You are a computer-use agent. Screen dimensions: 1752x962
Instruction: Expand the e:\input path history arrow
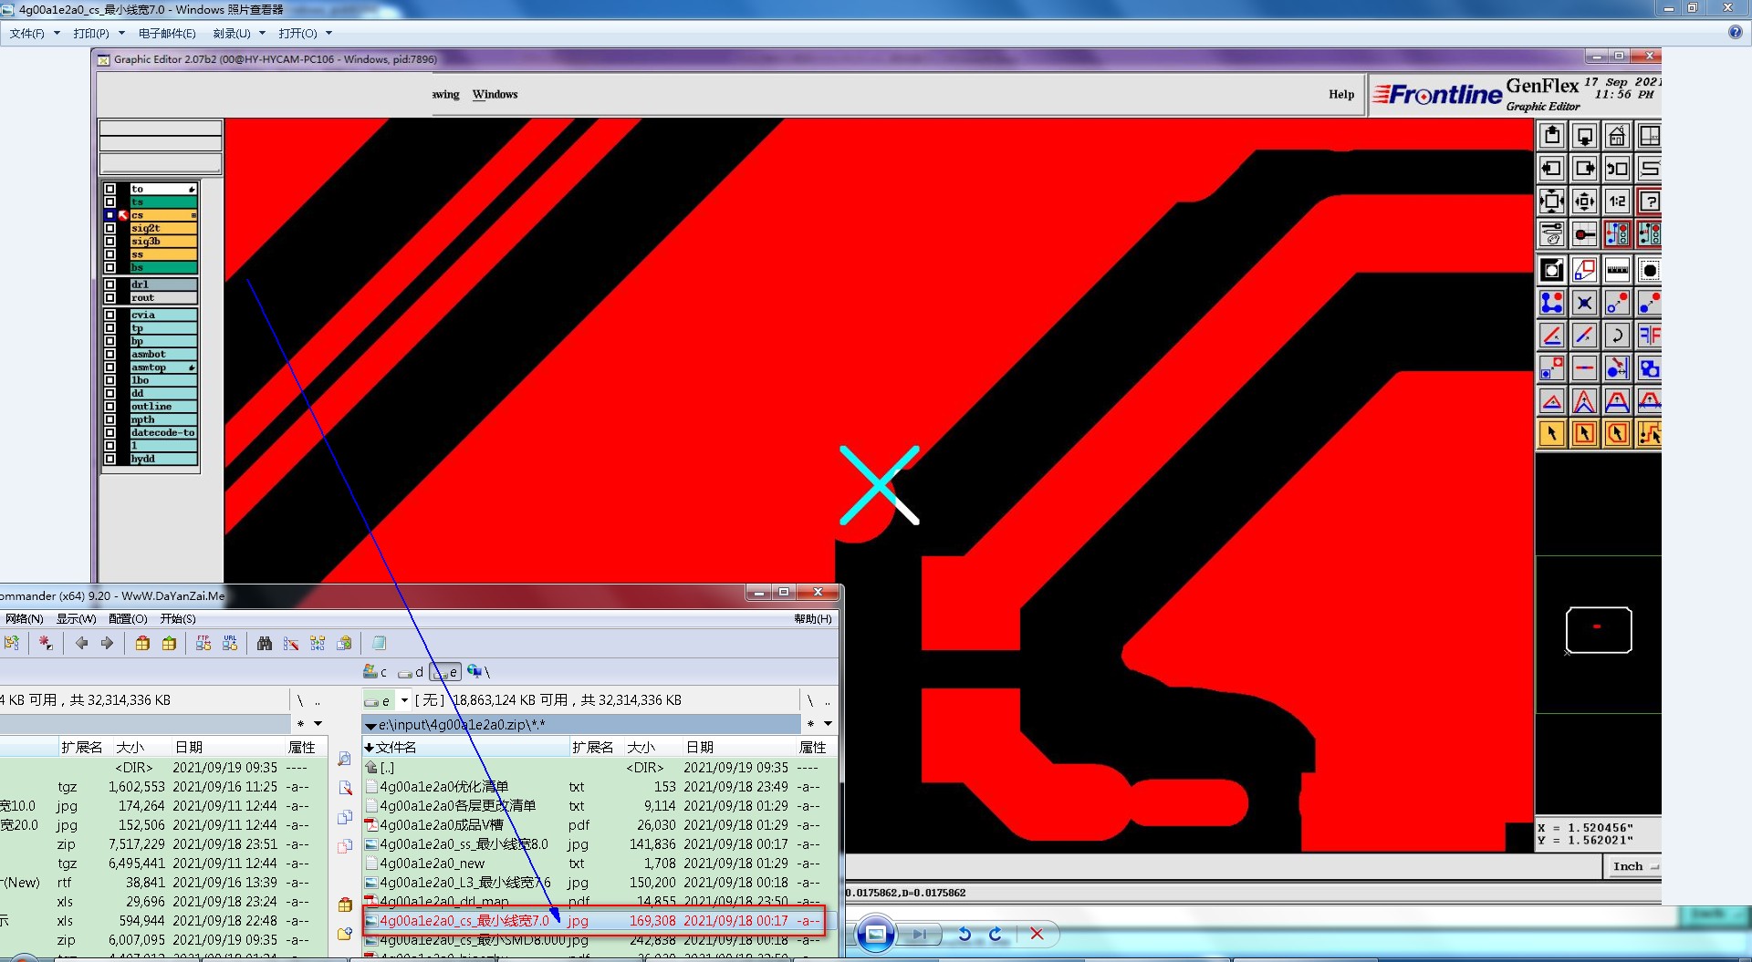(x=370, y=725)
